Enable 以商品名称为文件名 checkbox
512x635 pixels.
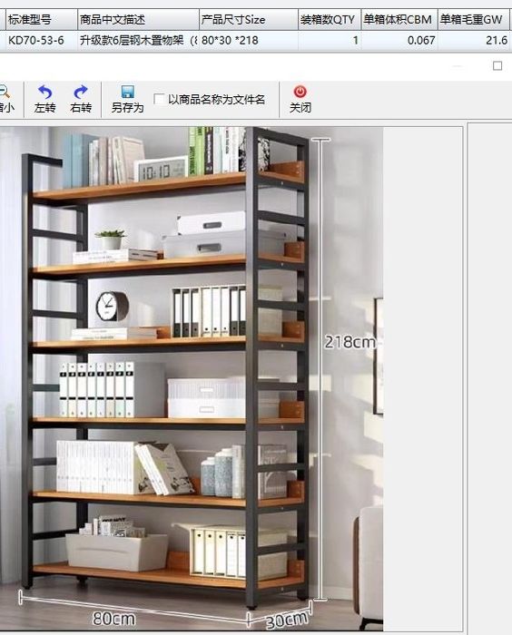click(x=160, y=99)
